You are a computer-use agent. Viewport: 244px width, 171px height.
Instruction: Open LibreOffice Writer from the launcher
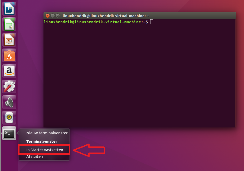(x=9, y=9)
